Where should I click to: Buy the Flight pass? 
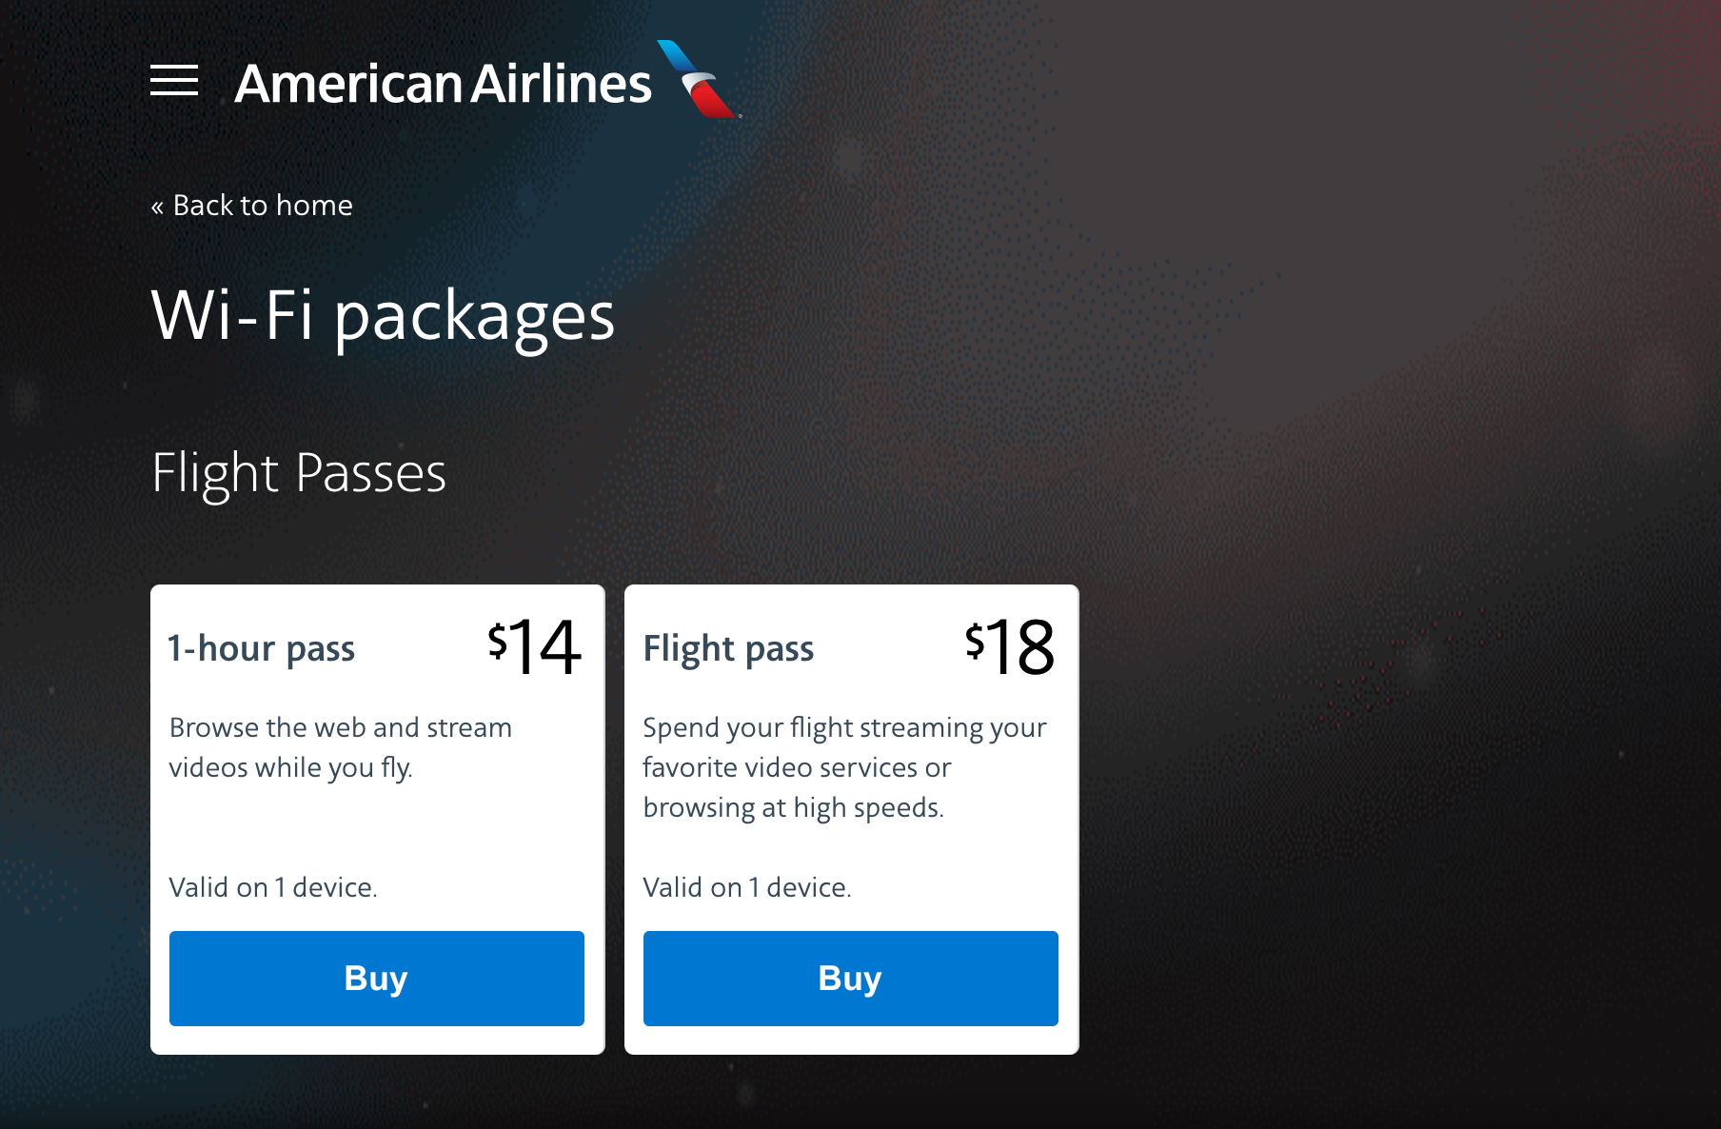pos(850,978)
